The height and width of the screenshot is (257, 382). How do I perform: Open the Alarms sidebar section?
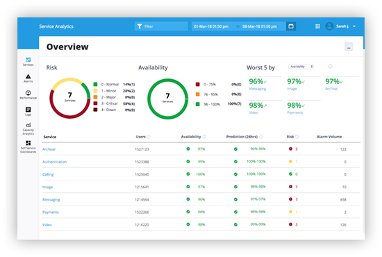pos(28,78)
